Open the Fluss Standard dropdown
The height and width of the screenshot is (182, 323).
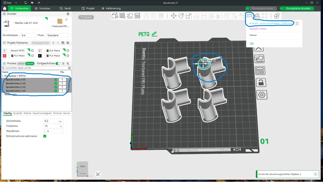click(x=57, y=35)
